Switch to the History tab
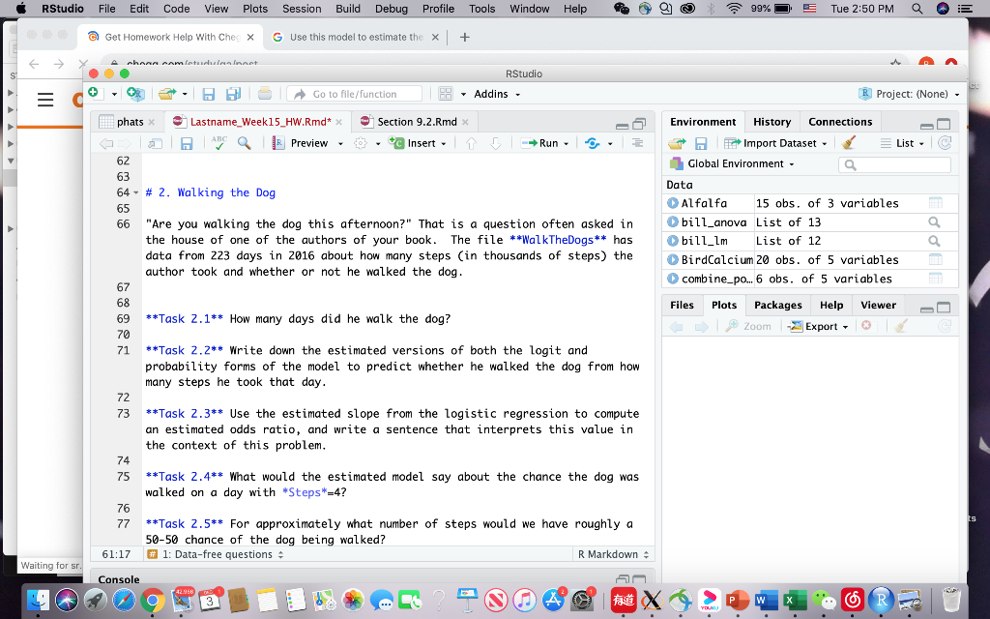The image size is (990, 619). point(772,121)
